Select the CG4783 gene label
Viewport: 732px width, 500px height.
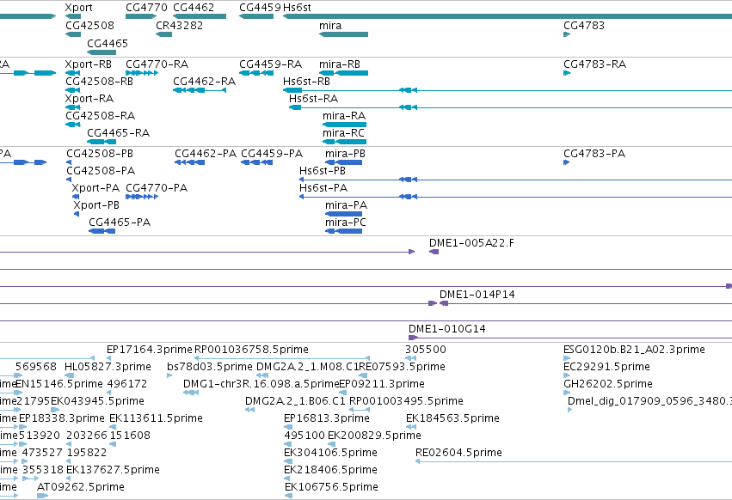click(583, 26)
